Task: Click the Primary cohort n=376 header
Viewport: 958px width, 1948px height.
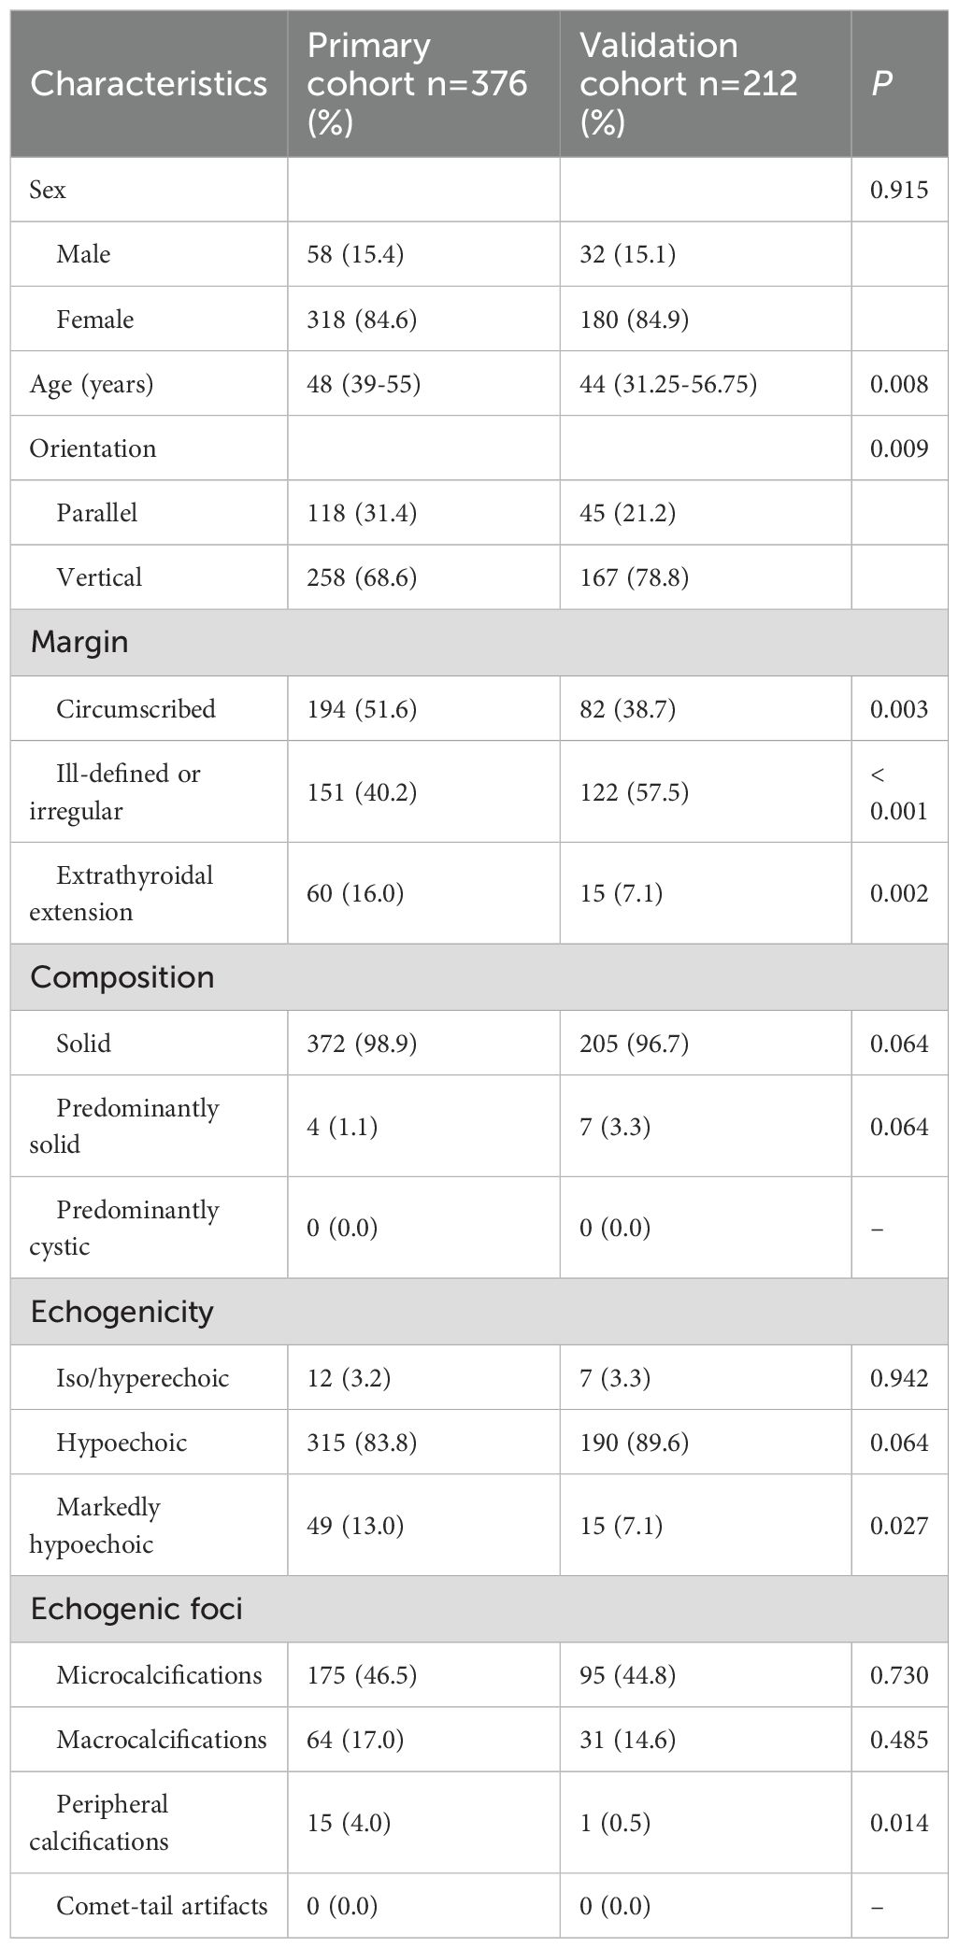Action: coord(417,84)
